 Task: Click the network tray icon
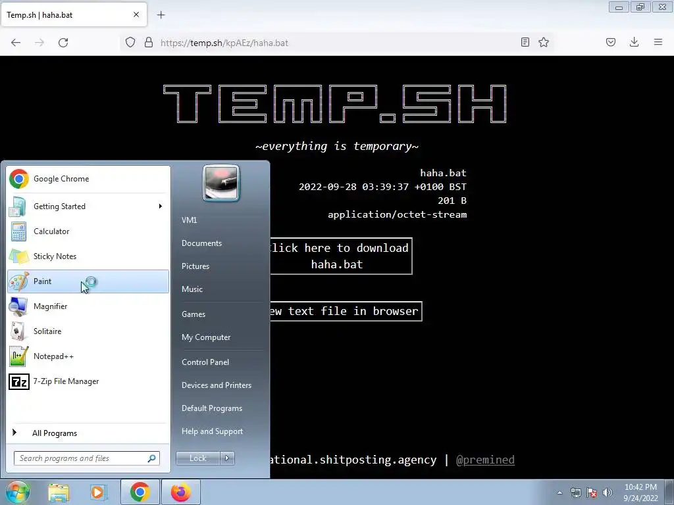[575, 493]
